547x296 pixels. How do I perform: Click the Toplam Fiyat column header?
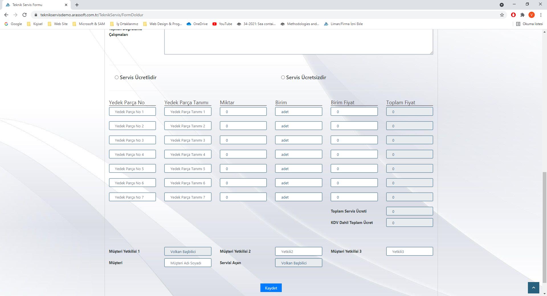point(401,103)
